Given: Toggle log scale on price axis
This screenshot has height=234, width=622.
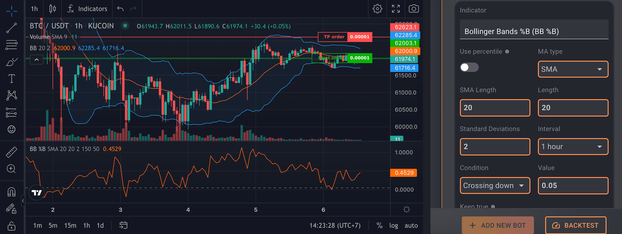Looking at the screenshot, I should (393, 225).
